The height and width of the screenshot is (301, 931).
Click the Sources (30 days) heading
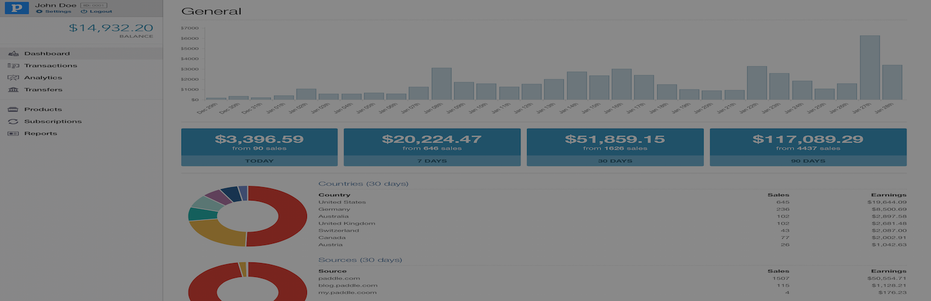[360, 260]
